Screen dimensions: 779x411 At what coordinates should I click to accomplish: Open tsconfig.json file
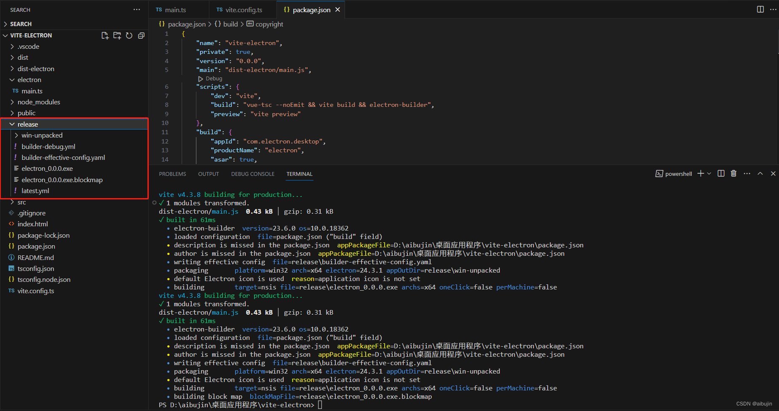(x=74, y=268)
